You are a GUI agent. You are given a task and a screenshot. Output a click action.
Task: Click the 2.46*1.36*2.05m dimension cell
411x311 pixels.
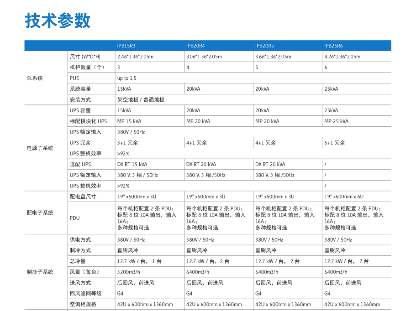[x=135, y=57]
